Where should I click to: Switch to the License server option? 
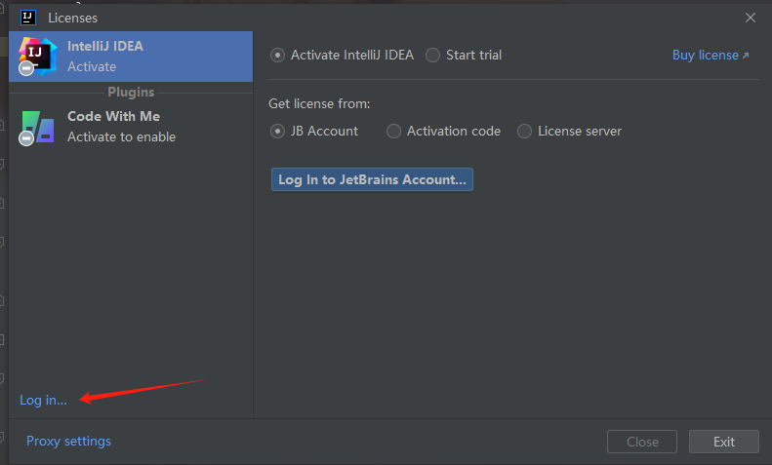(x=525, y=131)
